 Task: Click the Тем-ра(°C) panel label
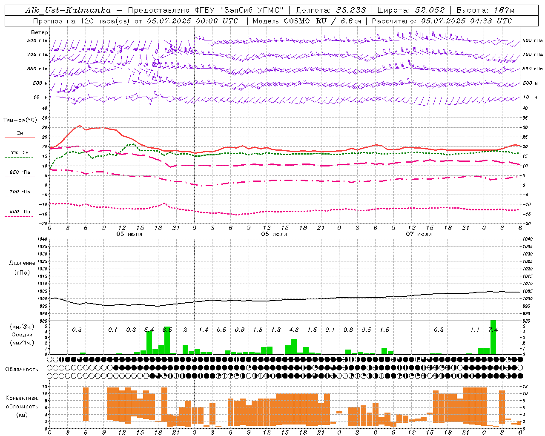[x=20, y=120]
